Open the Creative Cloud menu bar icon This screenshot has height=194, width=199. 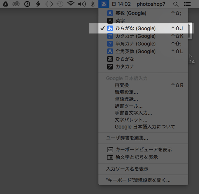tap(16, 4)
